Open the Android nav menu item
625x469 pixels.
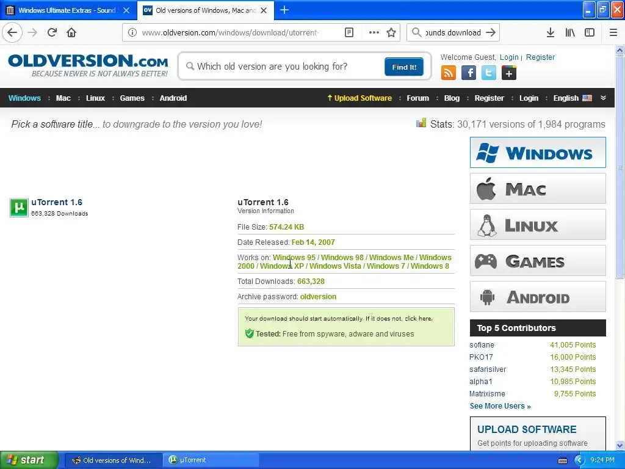(x=173, y=98)
